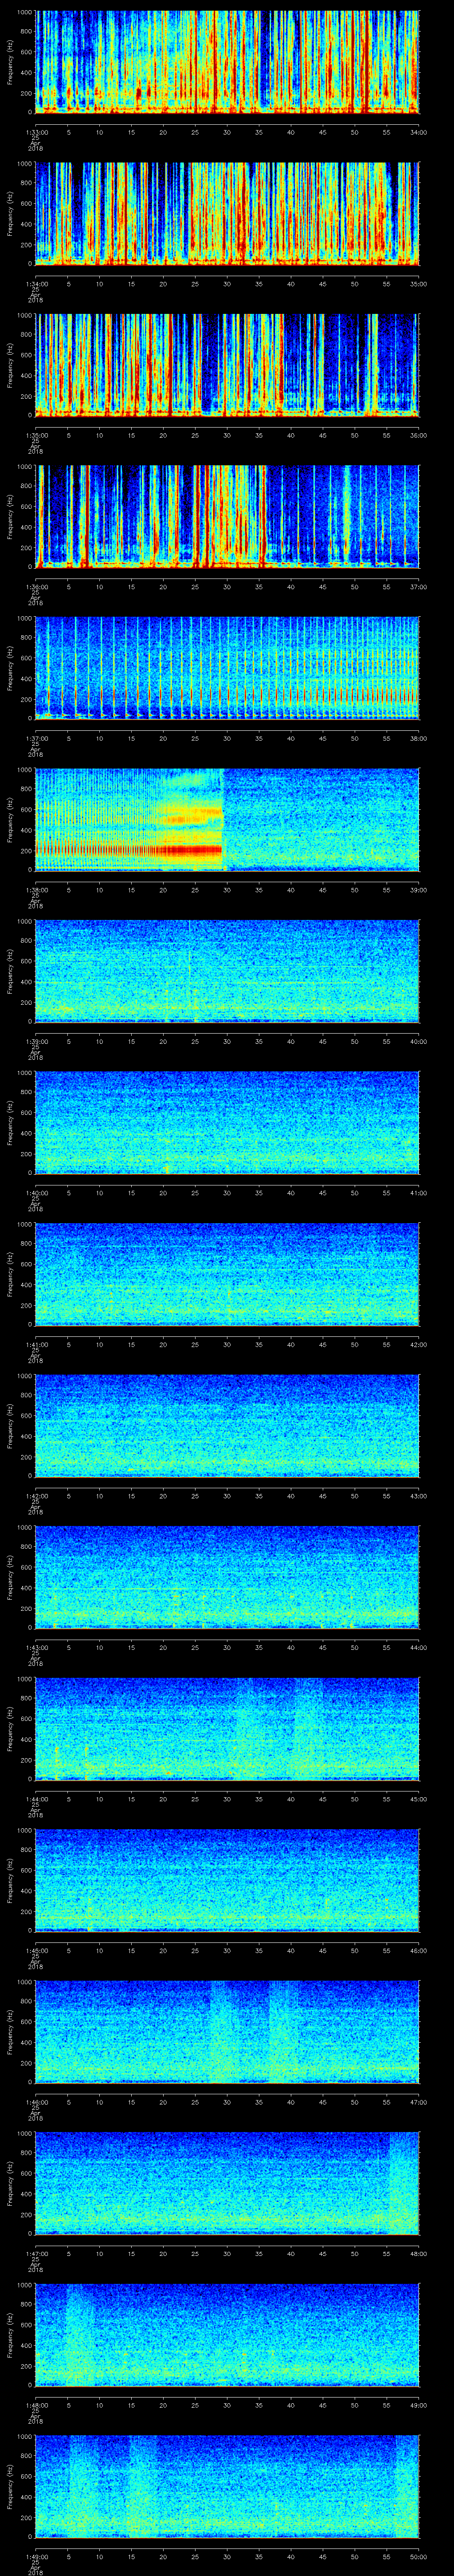Select the pulsed-signal spectrogram starting at 1:37:00
This screenshot has width=454, height=2576.
[x=227, y=668]
